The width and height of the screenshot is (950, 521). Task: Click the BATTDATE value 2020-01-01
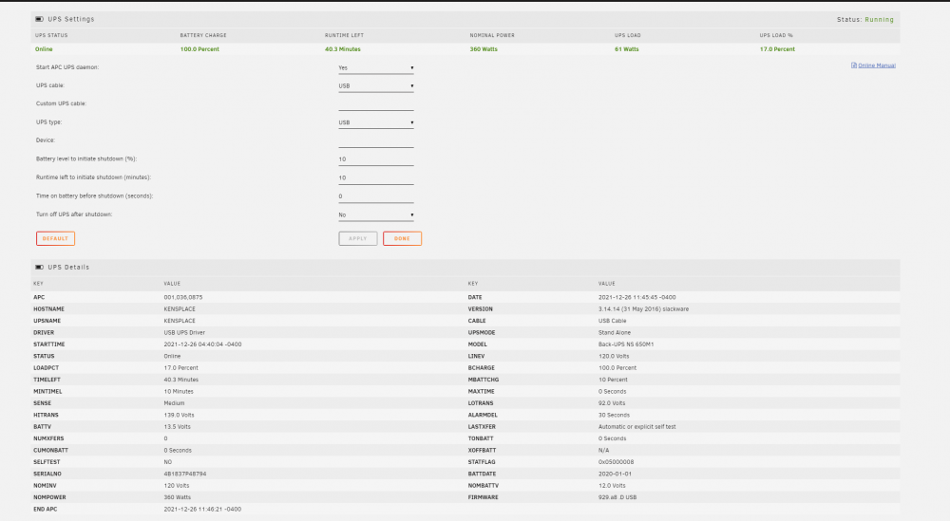click(x=615, y=474)
